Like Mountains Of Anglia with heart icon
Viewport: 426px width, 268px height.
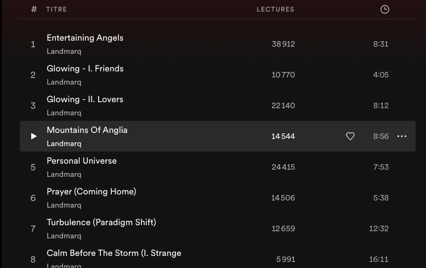tap(350, 136)
